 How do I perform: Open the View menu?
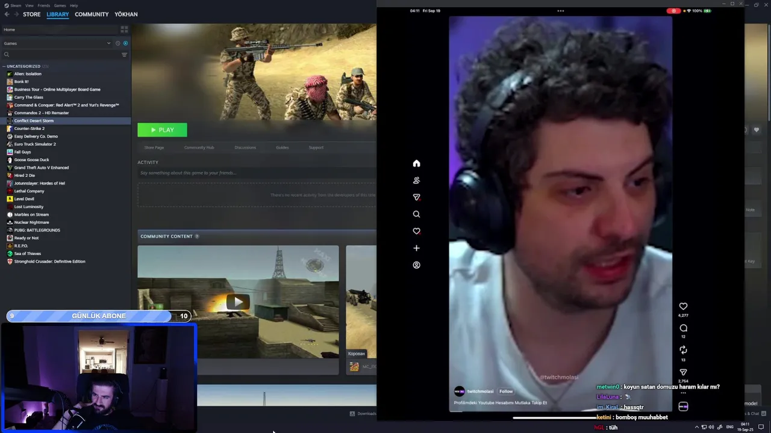(x=29, y=5)
